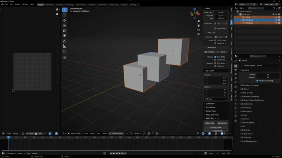Activate the Transform tool
The width and height of the screenshot is (282, 158).
pos(64,36)
